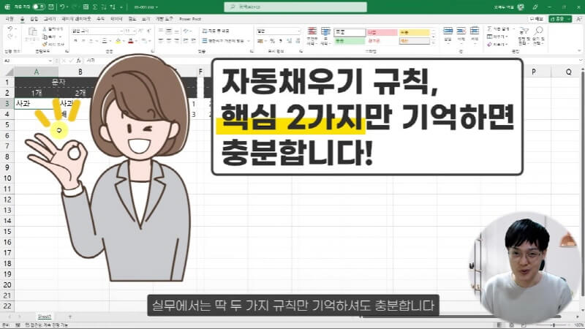The width and height of the screenshot is (585, 329).
Task: Select column A header
Action: tap(36, 72)
